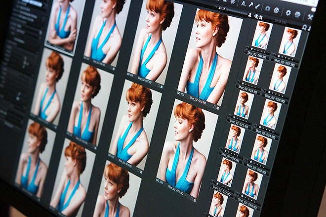Open settings via the gear icon
The width and height of the screenshot is (326, 217).
point(288,13)
